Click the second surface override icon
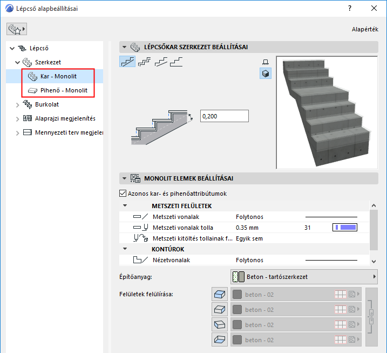387x353 pixels. tap(220, 310)
